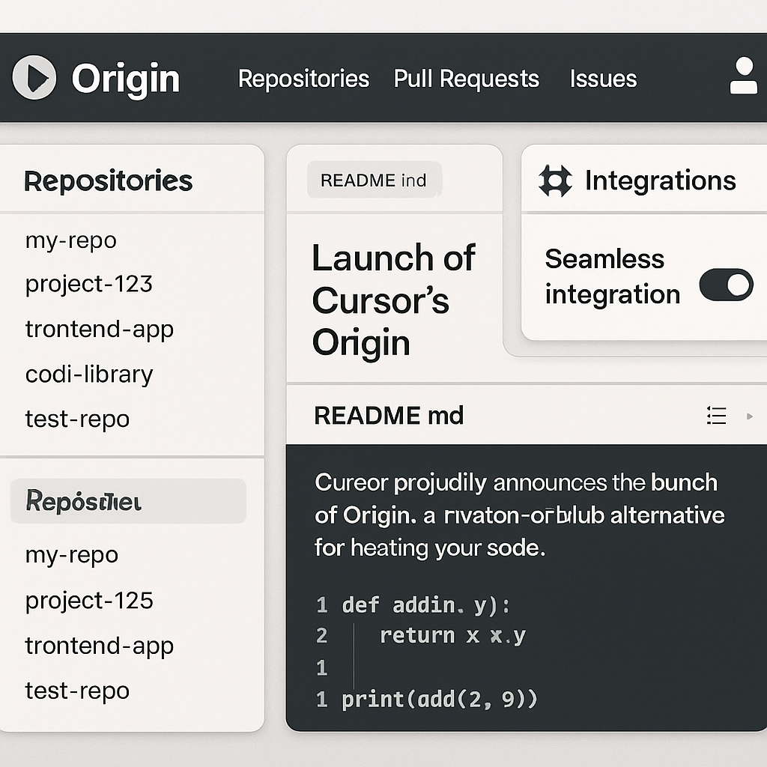Click the Integrations panel heading text

(x=661, y=181)
